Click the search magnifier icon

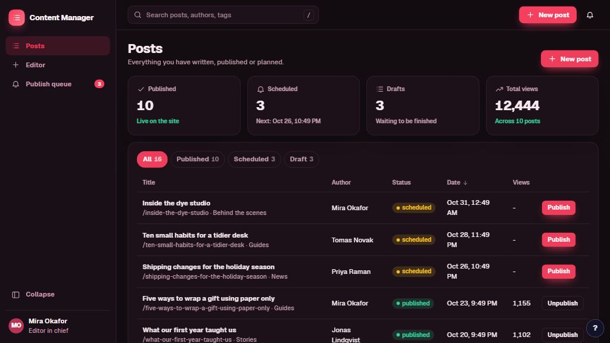coord(138,15)
